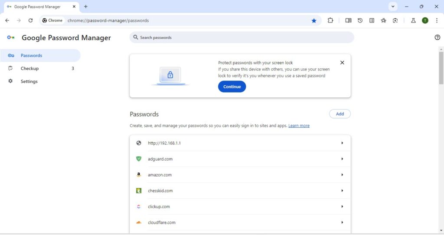This screenshot has width=444, height=235.
Task: Click the "amazon.com" entry text
Action: tap(160, 175)
